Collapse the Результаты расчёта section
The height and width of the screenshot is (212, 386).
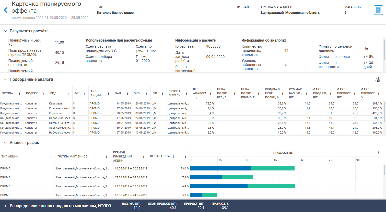[x=5, y=31]
